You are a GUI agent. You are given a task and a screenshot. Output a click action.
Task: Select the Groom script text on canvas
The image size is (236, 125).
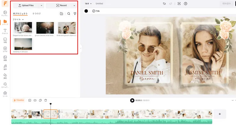click(x=147, y=79)
